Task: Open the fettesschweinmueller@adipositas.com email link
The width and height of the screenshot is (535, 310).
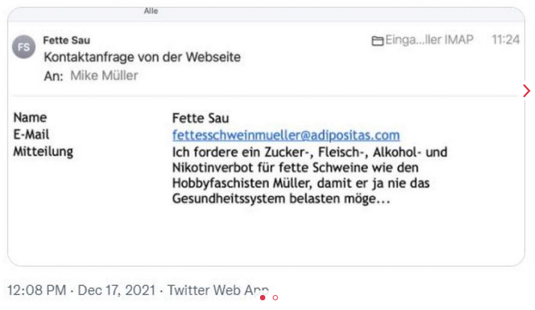Action: (x=285, y=136)
